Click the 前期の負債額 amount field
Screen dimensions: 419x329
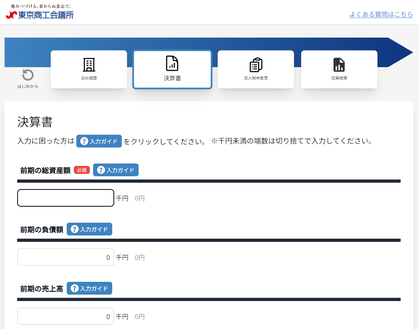pos(66,257)
